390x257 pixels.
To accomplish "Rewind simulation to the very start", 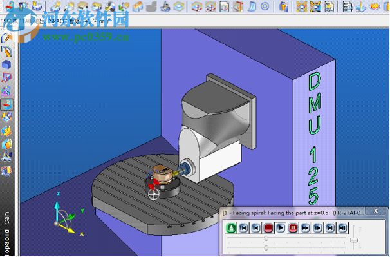I will tap(243, 227).
